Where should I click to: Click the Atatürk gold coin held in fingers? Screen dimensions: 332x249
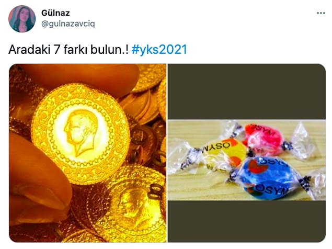[81, 134]
